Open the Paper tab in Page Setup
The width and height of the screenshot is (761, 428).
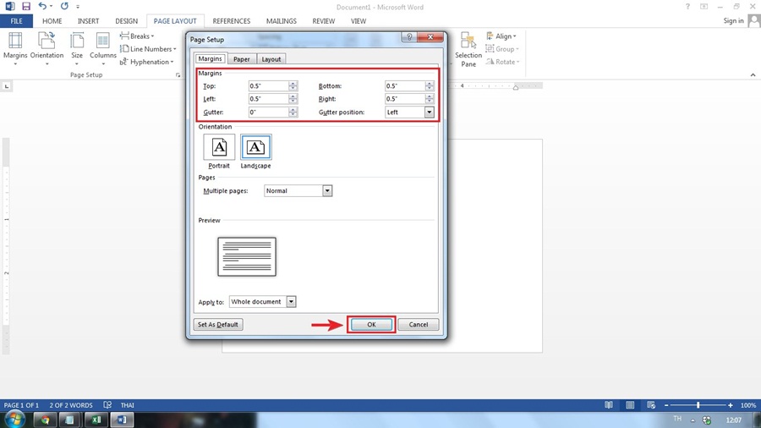tap(241, 58)
